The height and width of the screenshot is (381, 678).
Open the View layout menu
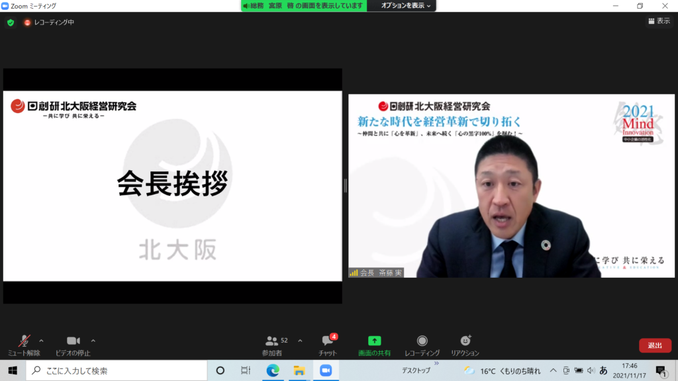tap(659, 21)
